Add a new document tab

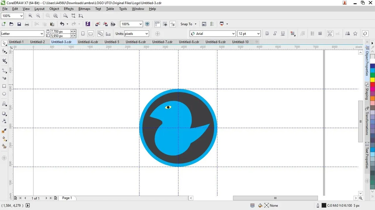pyautogui.click(x=257, y=42)
